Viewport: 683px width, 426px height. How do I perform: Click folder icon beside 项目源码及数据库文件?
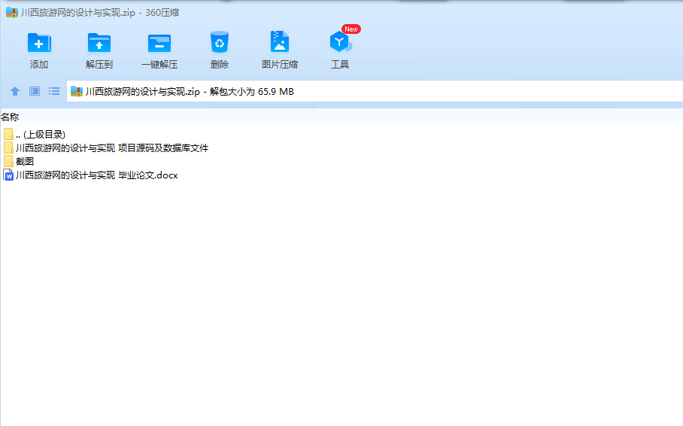(x=8, y=148)
